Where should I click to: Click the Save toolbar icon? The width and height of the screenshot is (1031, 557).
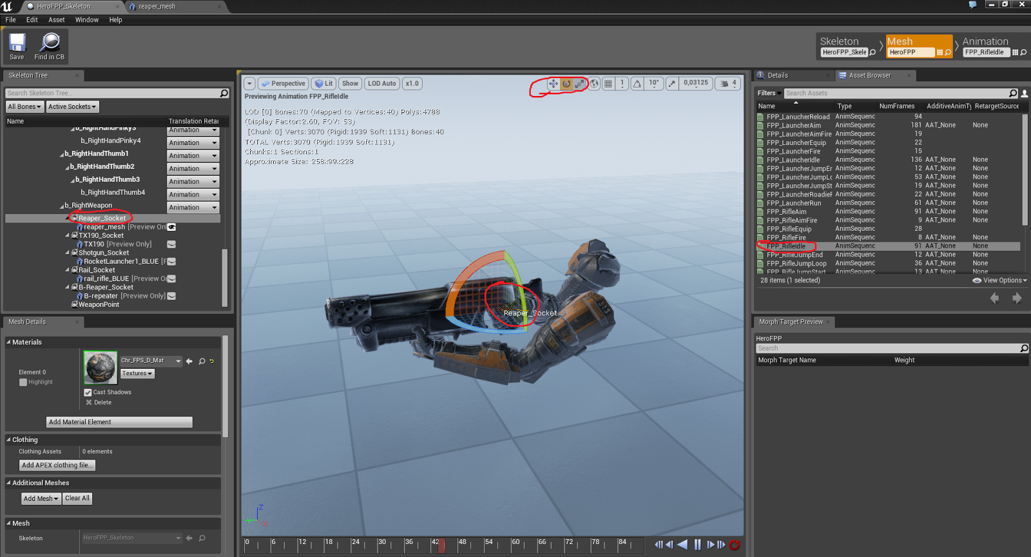(17, 43)
